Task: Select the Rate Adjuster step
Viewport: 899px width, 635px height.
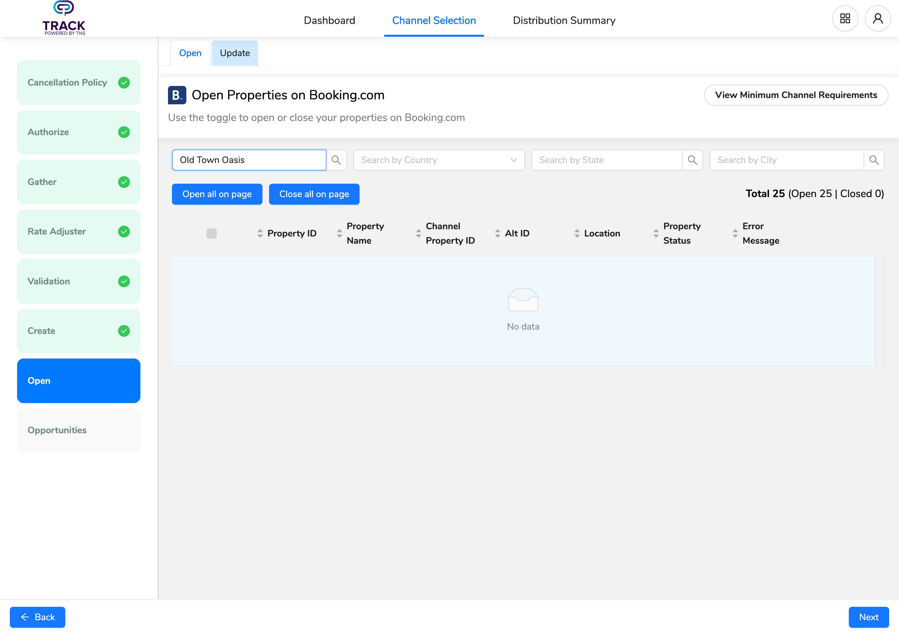Action: point(79,231)
